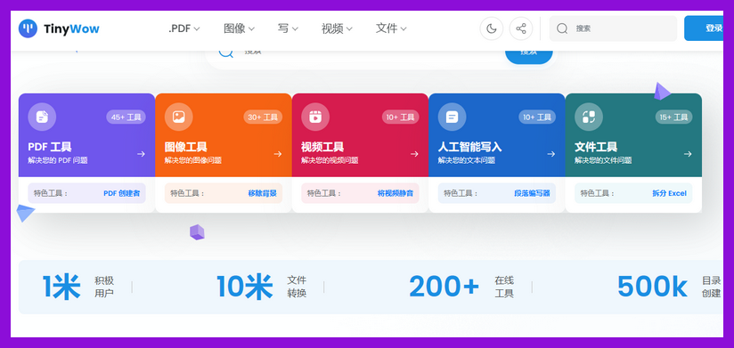This screenshot has height=348, width=734.
Task: Click the 10+ 工具 badge on 视频工具
Action: click(400, 117)
